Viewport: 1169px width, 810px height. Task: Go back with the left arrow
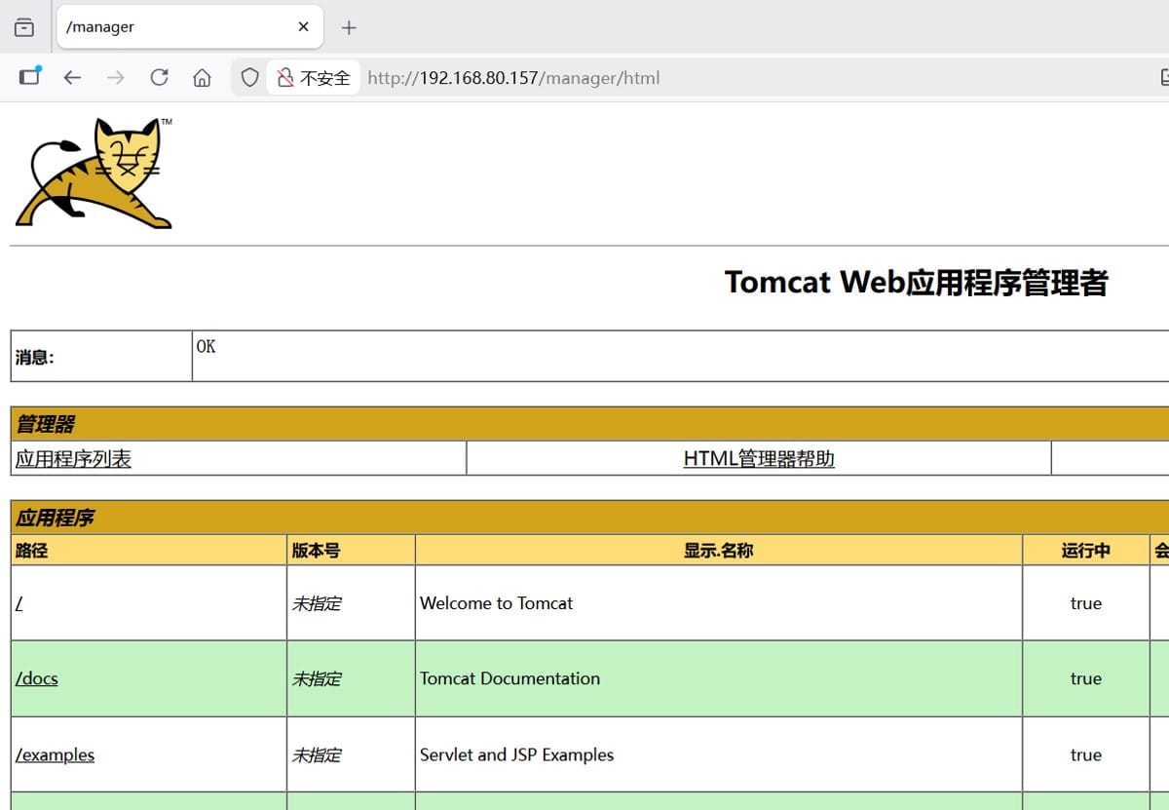coord(72,78)
